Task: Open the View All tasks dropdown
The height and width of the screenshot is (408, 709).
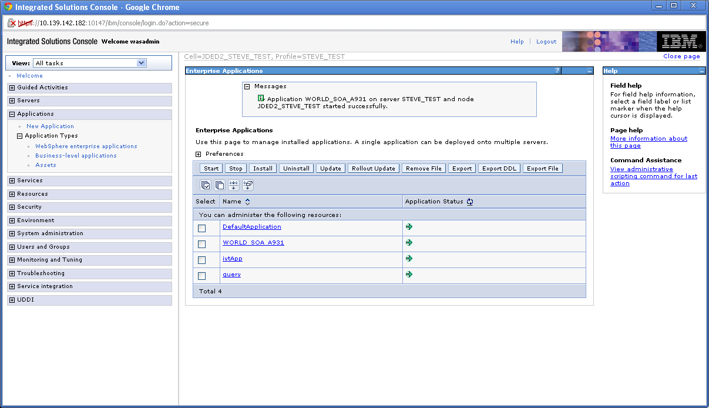Action: coord(90,63)
